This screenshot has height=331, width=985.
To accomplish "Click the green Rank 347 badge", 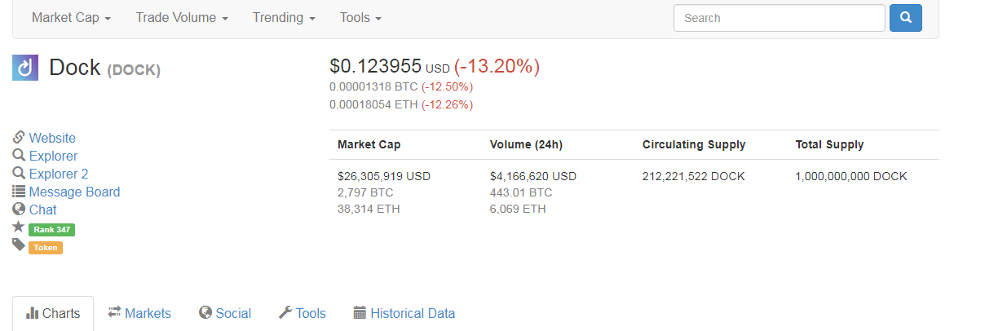I will pyautogui.click(x=52, y=230).
